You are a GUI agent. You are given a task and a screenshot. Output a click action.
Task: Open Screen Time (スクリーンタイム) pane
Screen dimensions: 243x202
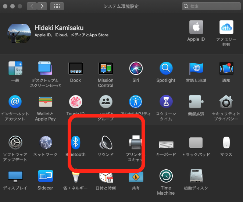pos(166,101)
